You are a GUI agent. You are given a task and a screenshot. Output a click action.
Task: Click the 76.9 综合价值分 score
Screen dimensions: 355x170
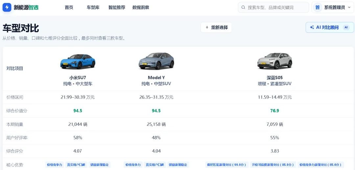tap(274, 111)
